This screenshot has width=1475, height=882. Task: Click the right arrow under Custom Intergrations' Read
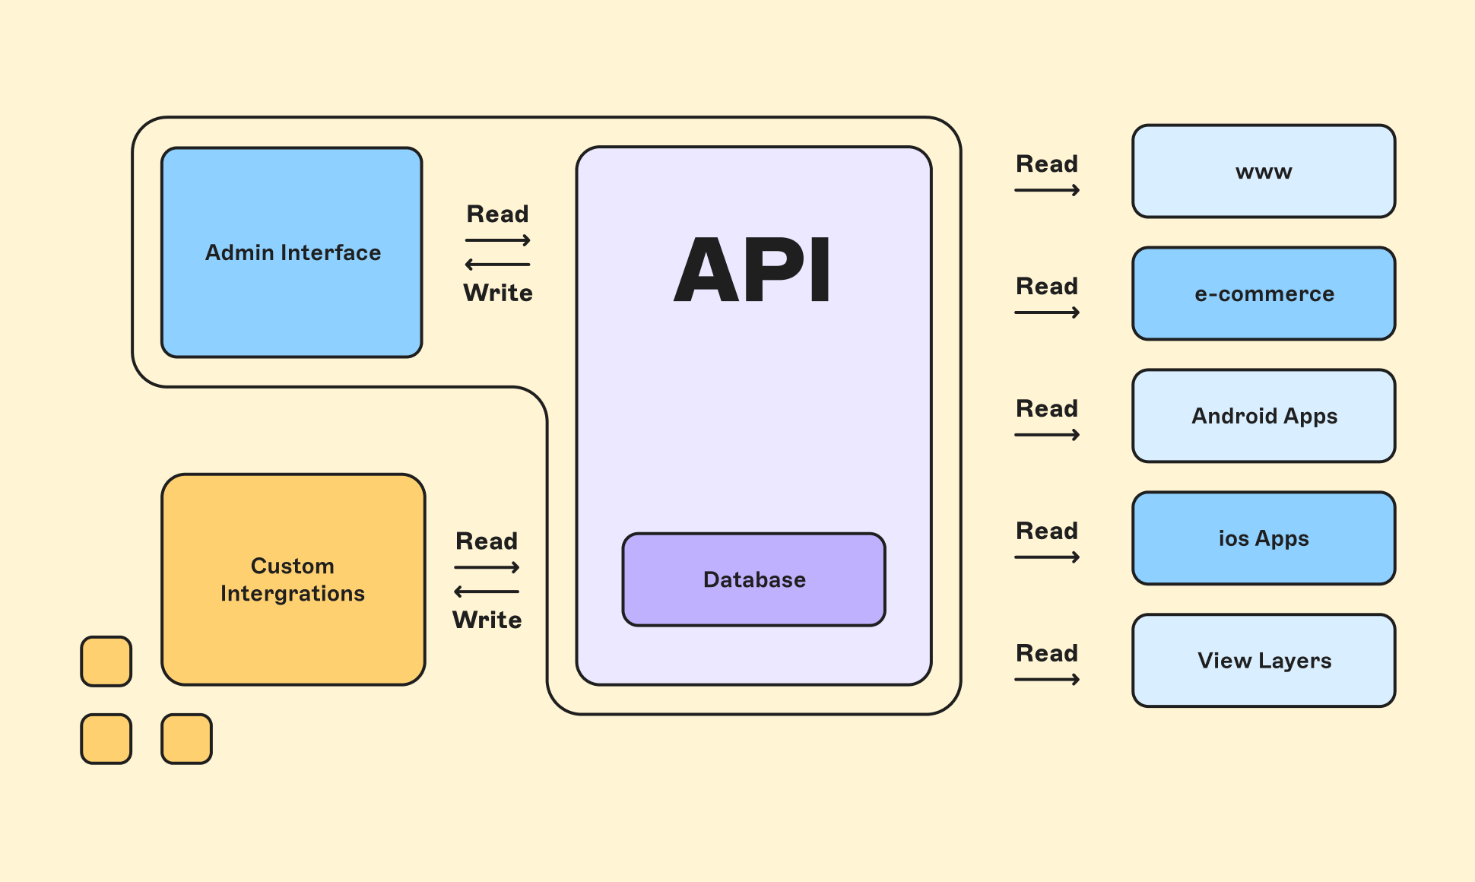(x=487, y=567)
